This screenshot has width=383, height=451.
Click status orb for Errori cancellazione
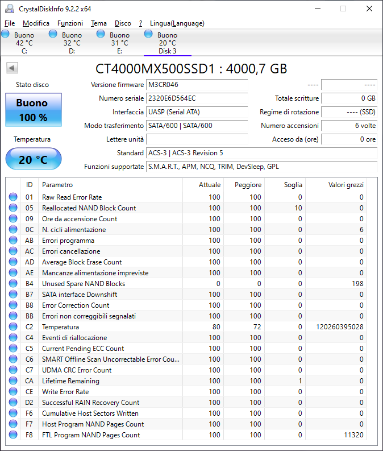coord(13,251)
